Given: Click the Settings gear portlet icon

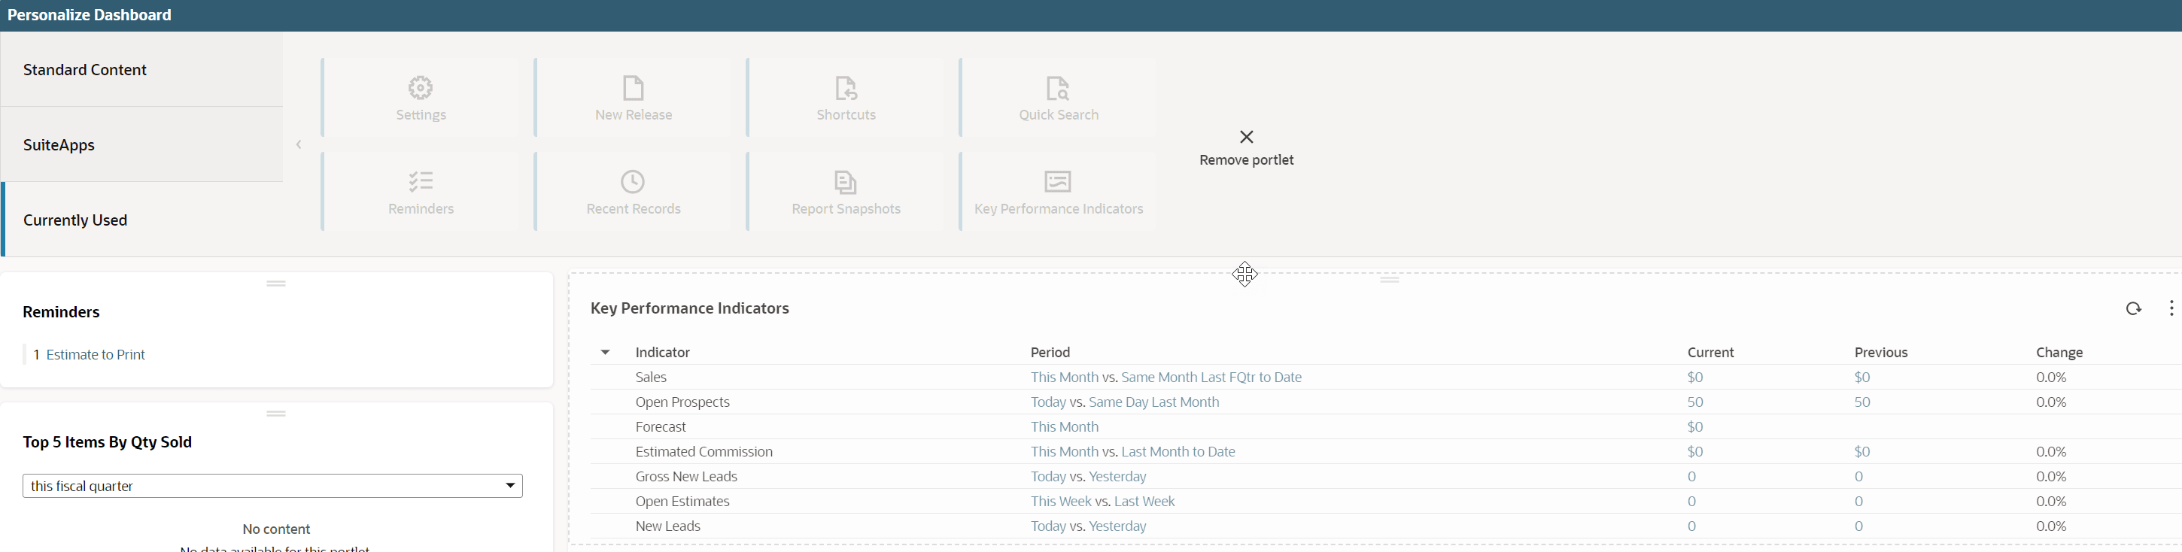Looking at the screenshot, I should pos(421,88).
